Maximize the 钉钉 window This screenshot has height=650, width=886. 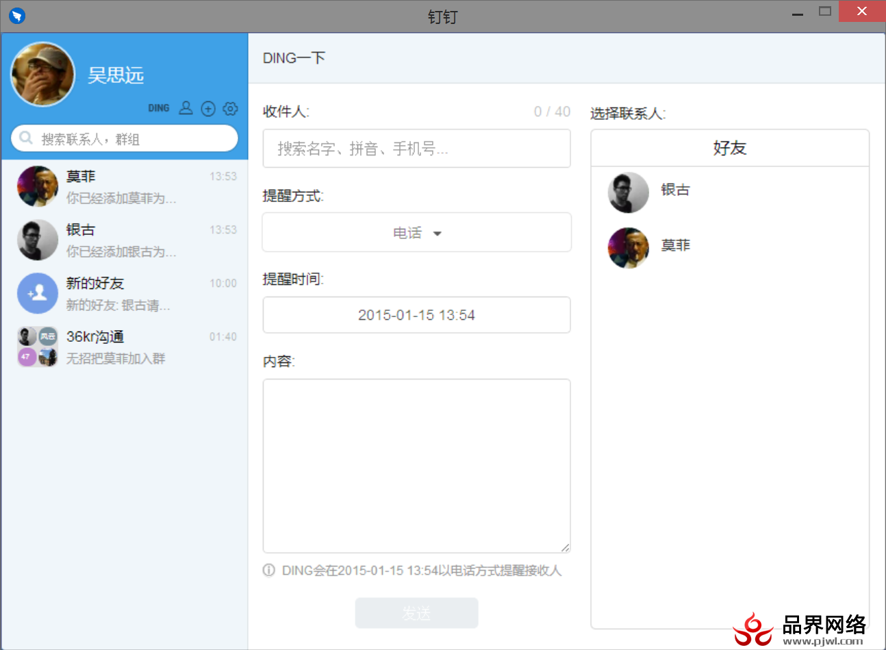(x=825, y=11)
